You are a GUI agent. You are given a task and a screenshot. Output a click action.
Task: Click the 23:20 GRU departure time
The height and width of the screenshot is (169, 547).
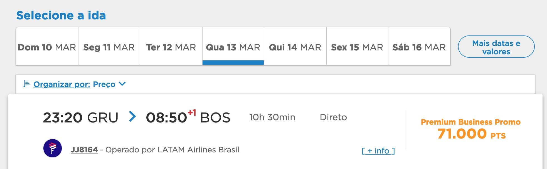click(81, 117)
